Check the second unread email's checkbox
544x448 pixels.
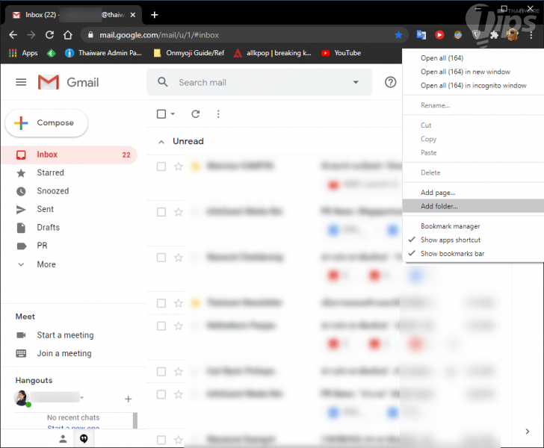point(161,212)
